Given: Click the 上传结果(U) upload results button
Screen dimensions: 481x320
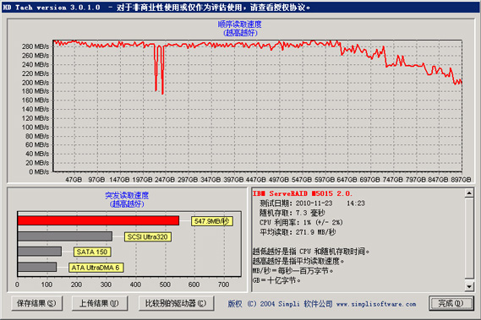Looking at the screenshot, I should click(x=100, y=303).
